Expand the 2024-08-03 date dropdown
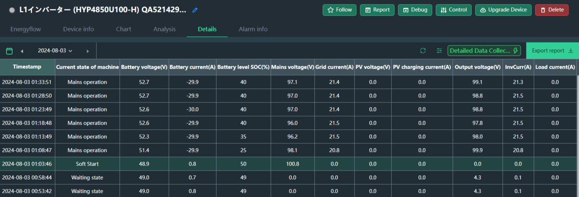579x197 pixels. tap(55, 51)
